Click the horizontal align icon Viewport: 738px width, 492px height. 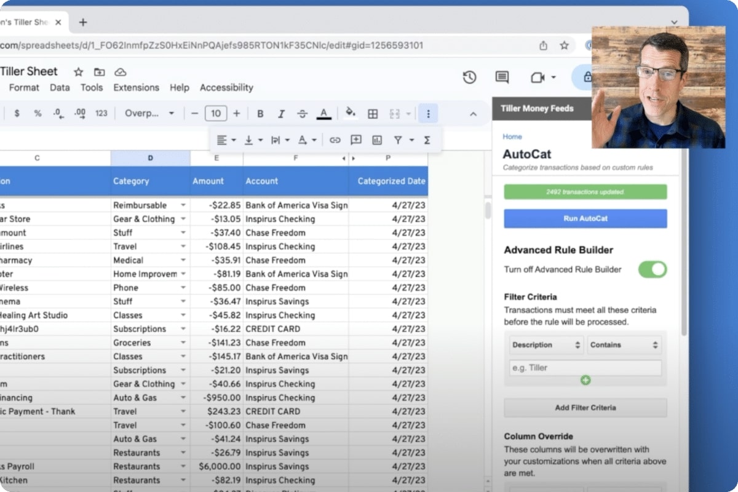click(222, 140)
